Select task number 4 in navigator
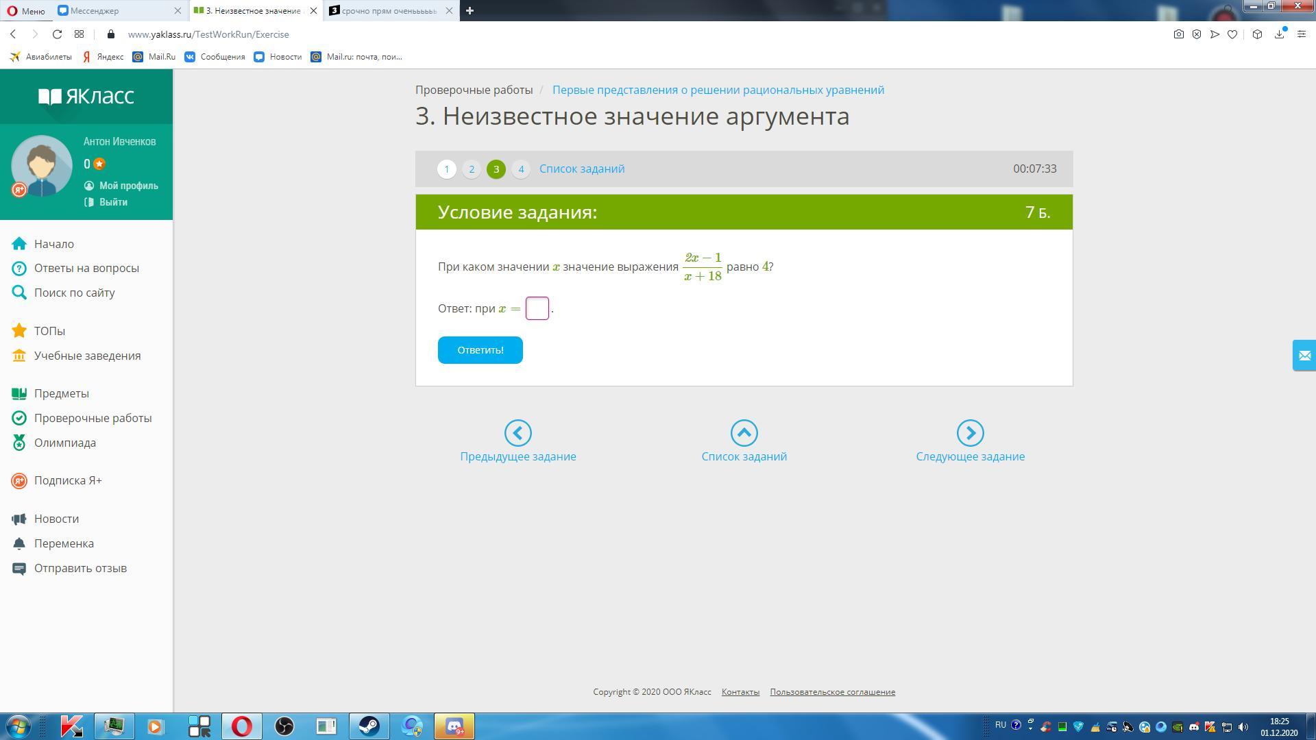The height and width of the screenshot is (740, 1316). [521, 169]
